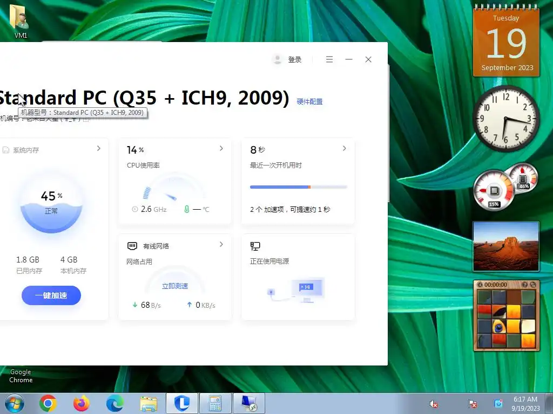
Task: Click the puzzle gadget back arrow button
Action: pos(480,285)
